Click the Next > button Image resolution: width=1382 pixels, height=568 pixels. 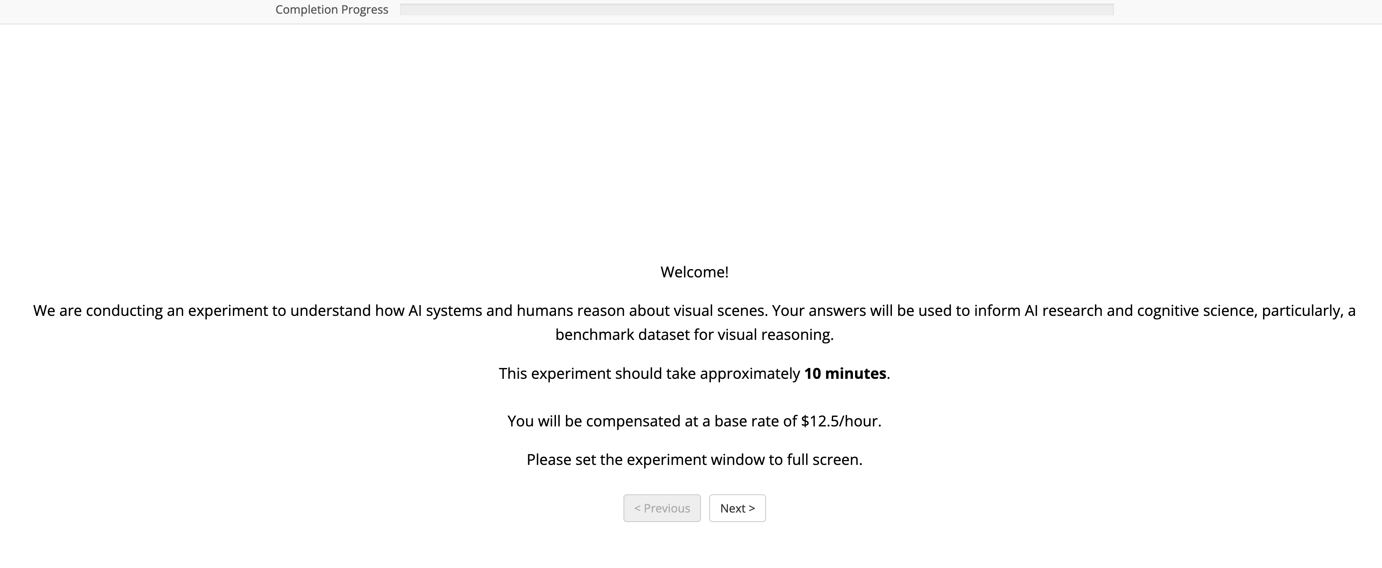pyautogui.click(x=737, y=508)
